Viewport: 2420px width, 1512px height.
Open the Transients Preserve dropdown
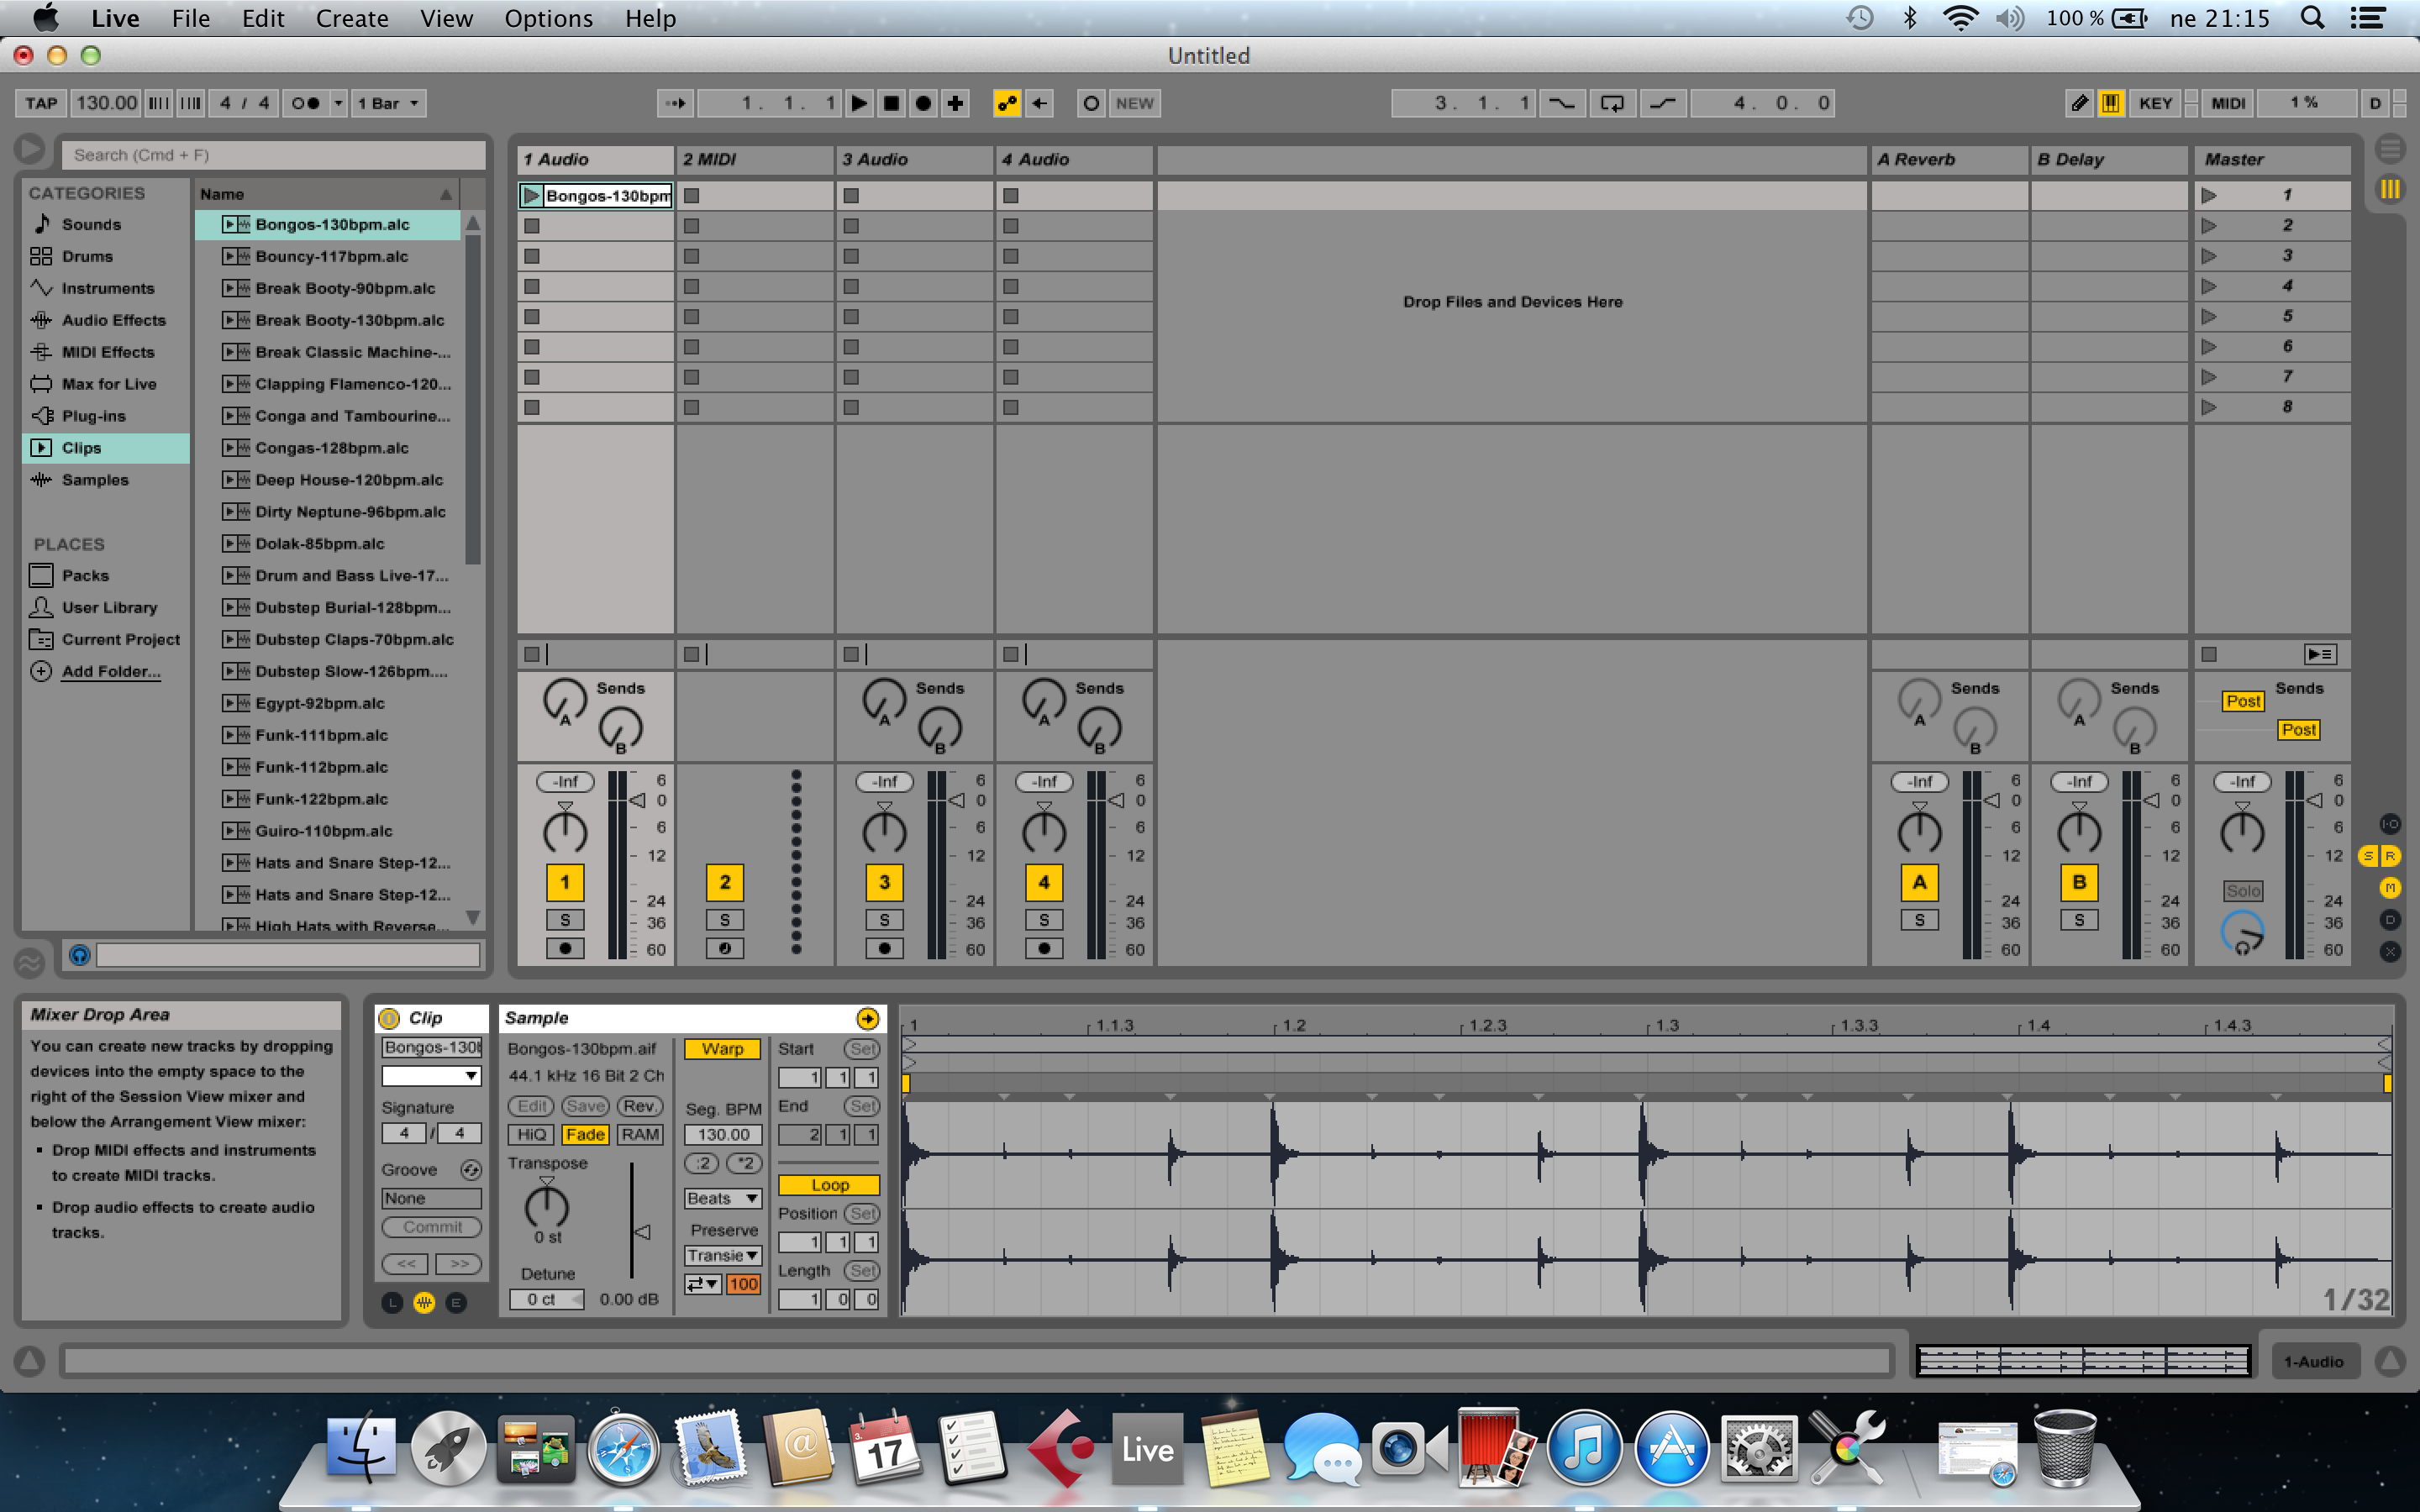pos(723,1256)
